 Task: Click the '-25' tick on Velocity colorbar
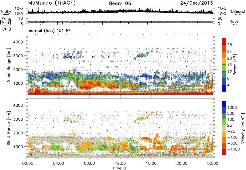coord(231,131)
